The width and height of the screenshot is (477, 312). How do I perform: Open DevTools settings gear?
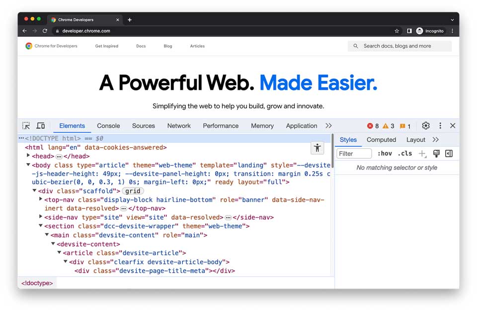[x=426, y=126]
